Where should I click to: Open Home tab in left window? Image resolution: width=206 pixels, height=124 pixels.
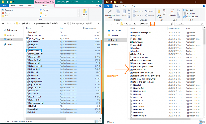(13, 6)
